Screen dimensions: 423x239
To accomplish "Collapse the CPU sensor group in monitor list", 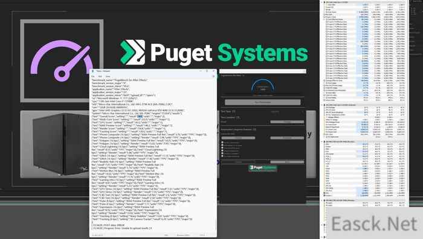I will 323,2.
